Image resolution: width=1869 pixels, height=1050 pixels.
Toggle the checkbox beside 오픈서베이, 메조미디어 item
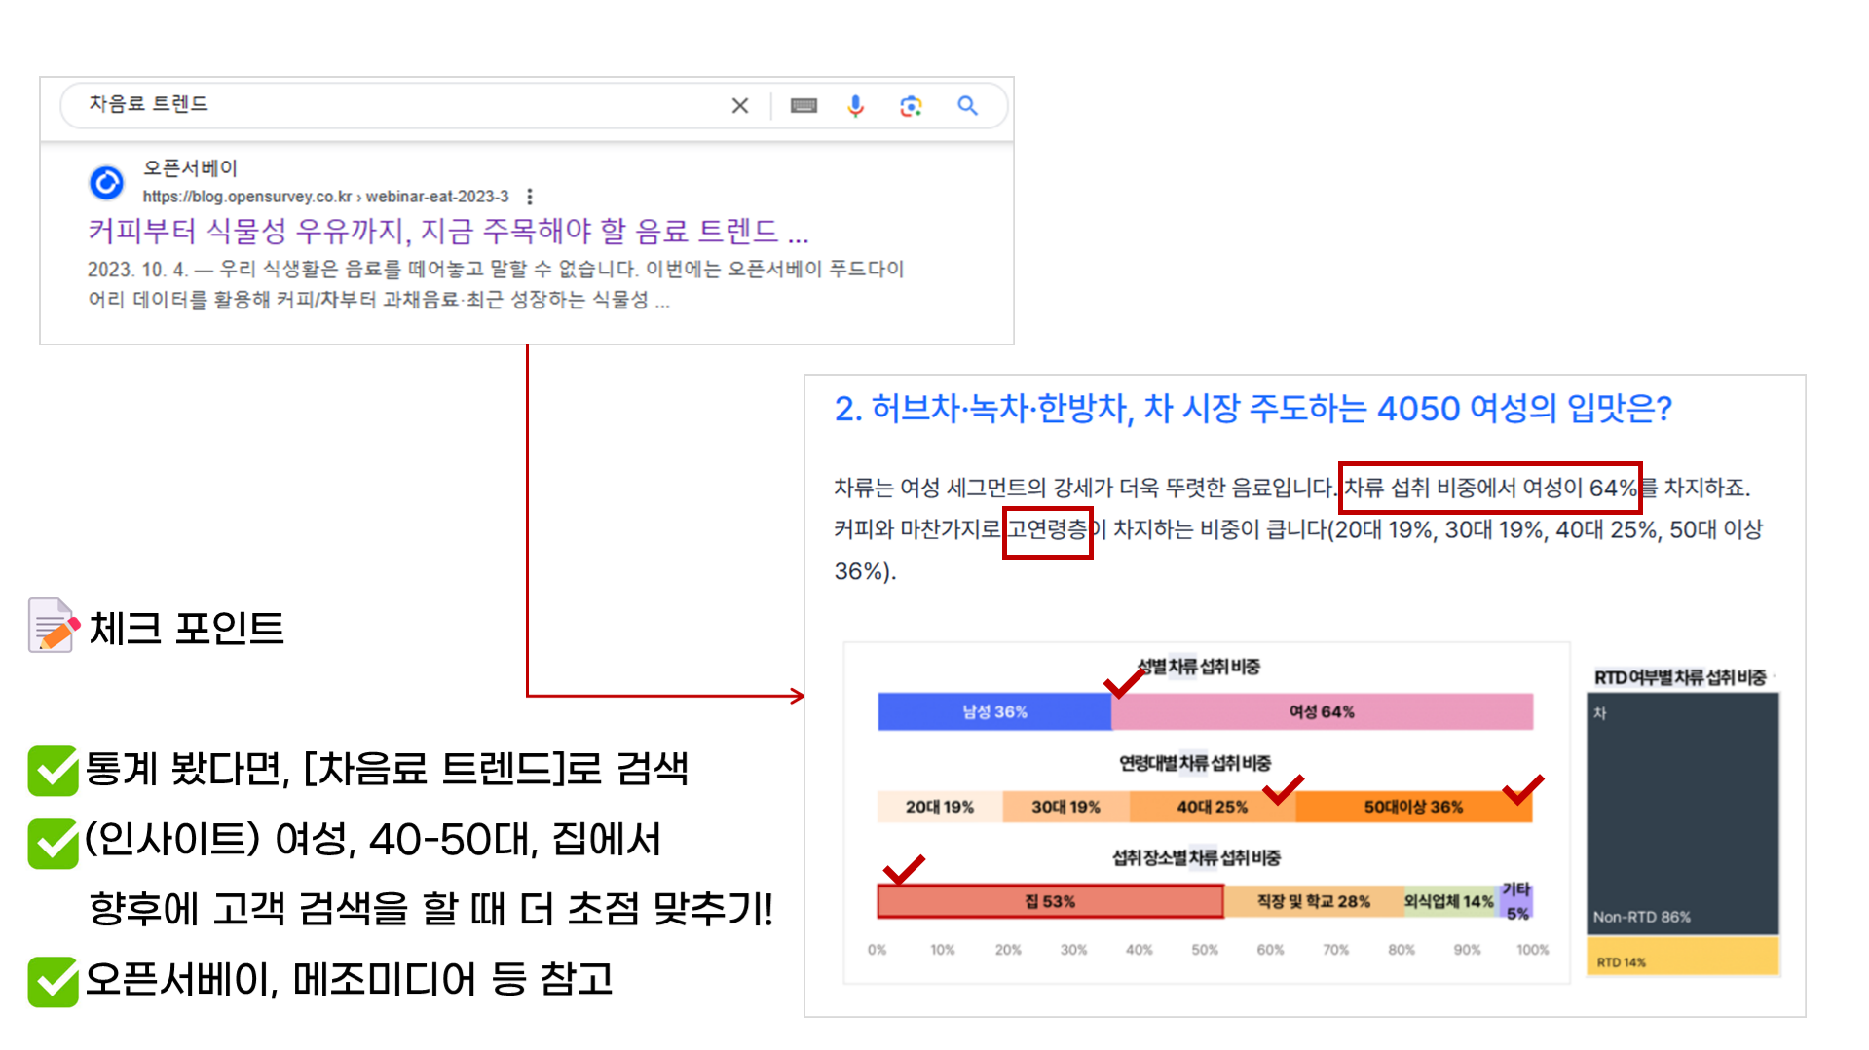click(54, 982)
